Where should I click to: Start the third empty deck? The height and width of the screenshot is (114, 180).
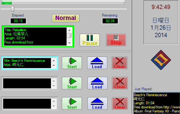coord(72,103)
